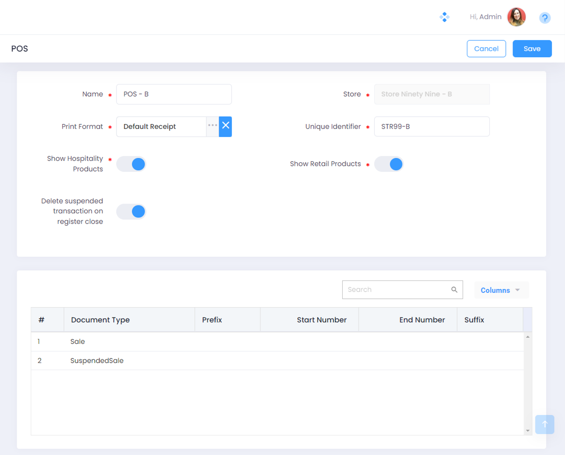Click the scroll-to-top arrow button

(x=544, y=424)
